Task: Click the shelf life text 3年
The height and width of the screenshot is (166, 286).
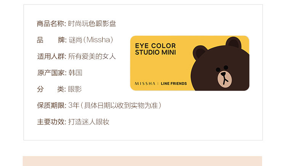Action: tap(74, 105)
